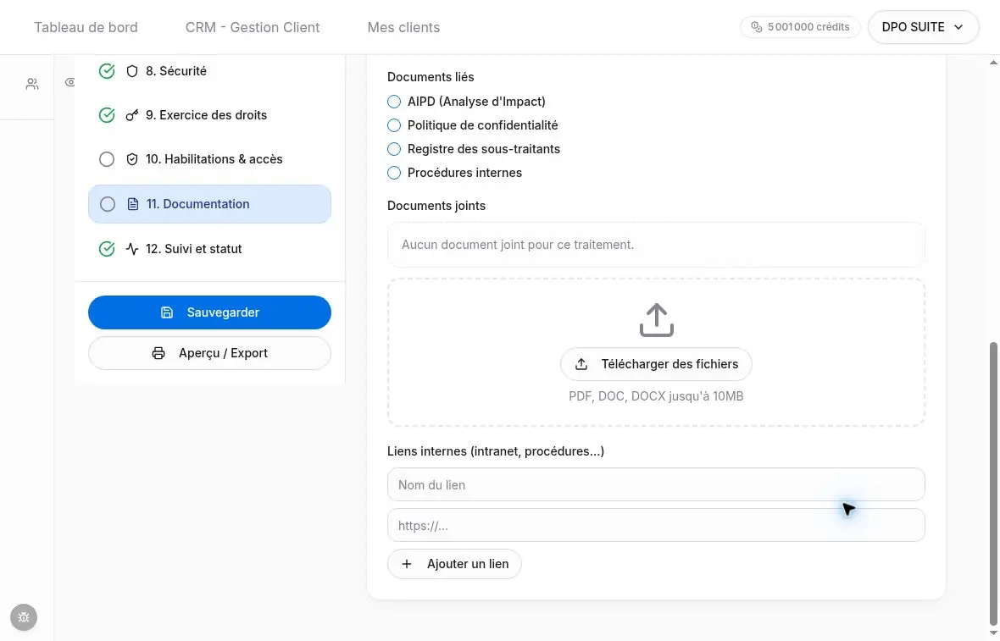Screen dimensions: 1000x641
Task: Click the 5 001 000 crédits badge
Action: (800, 27)
